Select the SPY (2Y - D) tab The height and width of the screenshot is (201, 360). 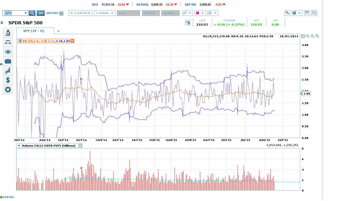34,31
